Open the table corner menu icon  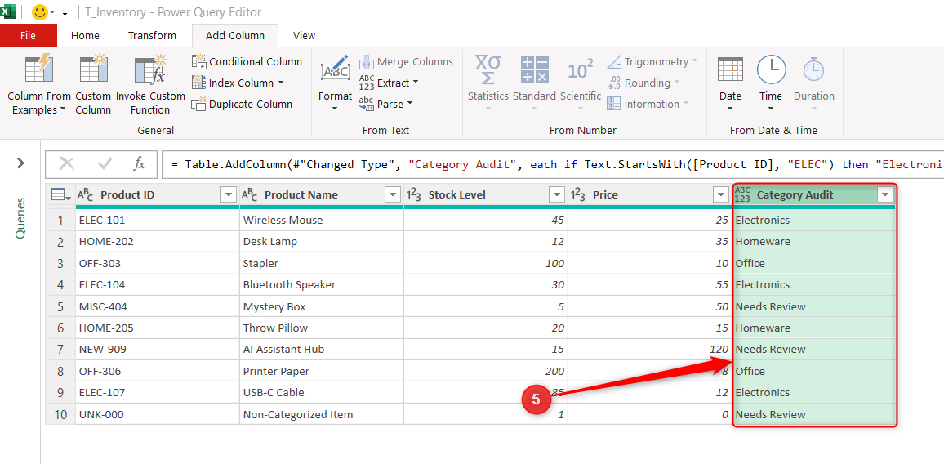click(x=60, y=194)
